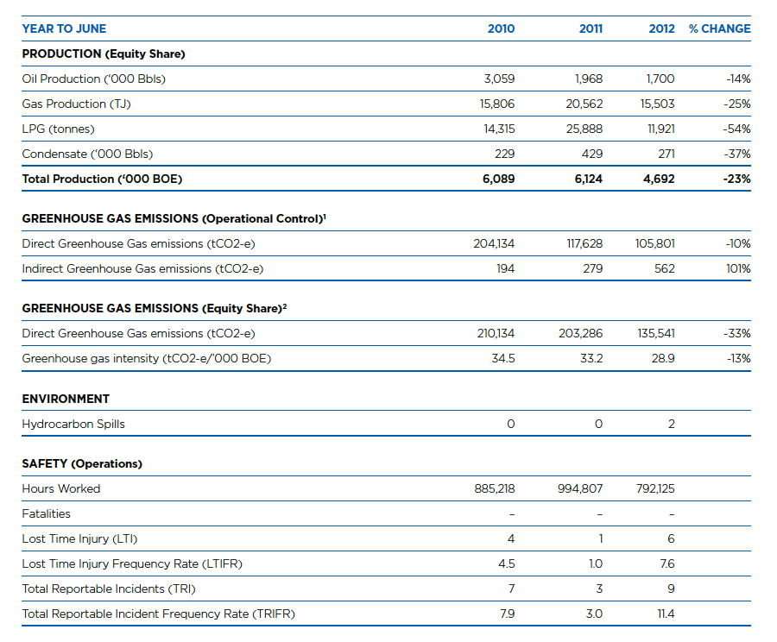Click the -33% equity emissions change
The height and width of the screenshot is (642, 777).
tap(737, 333)
